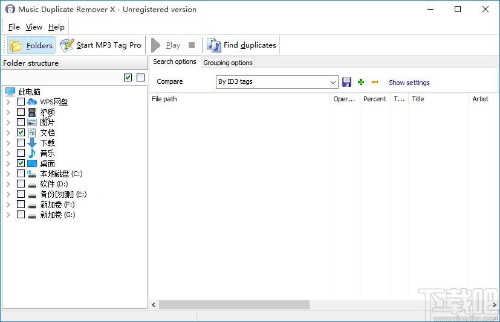Sort by the File path column header
The image size is (500, 322).
239,99
